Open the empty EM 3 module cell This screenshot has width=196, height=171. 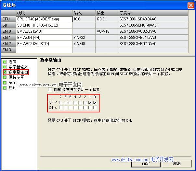click(x=44, y=50)
